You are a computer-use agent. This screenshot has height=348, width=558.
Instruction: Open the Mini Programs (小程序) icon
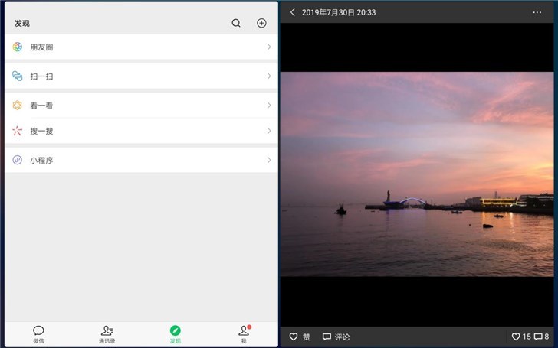(x=18, y=160)
